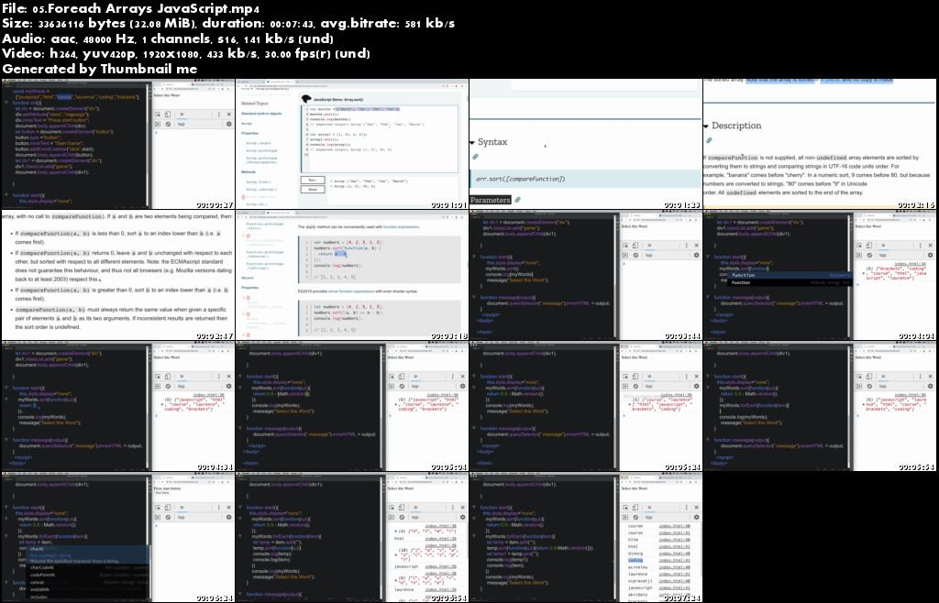This screenshot has height=603, width=939.
Task: Click the DevTools inspect icon in the 00:00:37 thumbnail
Action: coord(158,115)
